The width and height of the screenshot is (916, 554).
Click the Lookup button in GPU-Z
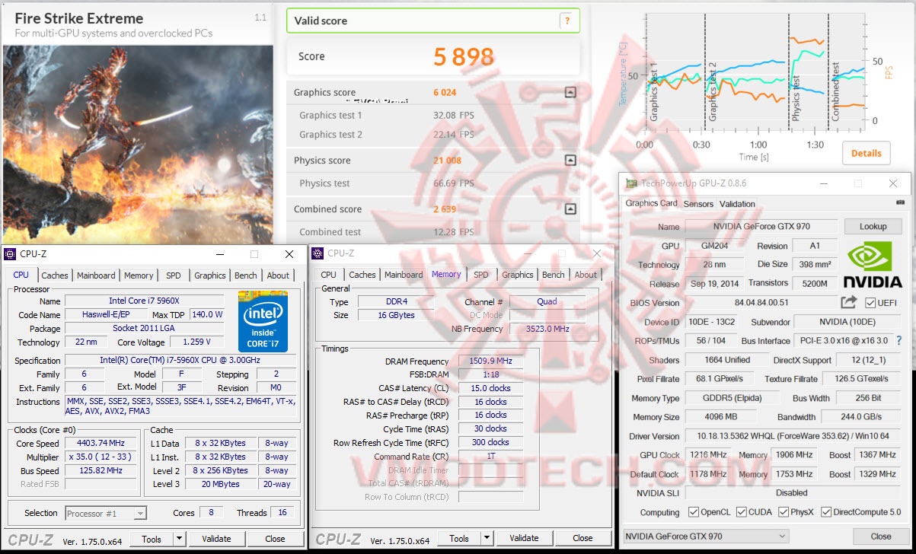pos(873,226)
